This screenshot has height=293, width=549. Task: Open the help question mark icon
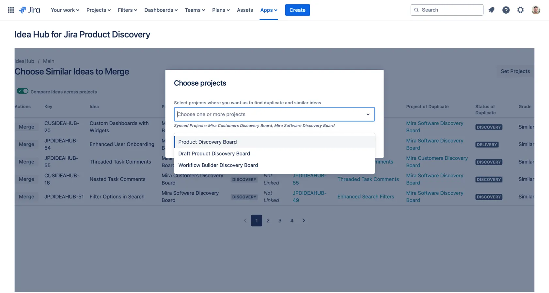506,10
